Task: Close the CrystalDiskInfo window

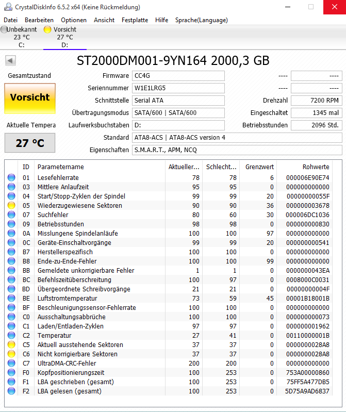Action: click(335, 7)
